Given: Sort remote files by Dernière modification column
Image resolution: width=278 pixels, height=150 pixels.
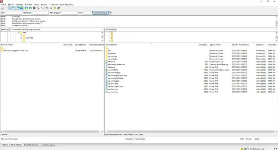Looking at the screenshot, I should pos(240,45).
